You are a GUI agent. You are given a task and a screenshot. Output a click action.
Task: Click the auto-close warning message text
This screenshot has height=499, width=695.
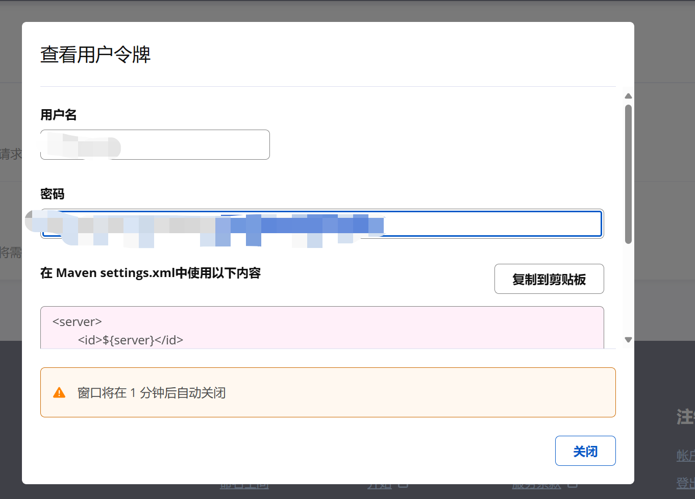152,393
